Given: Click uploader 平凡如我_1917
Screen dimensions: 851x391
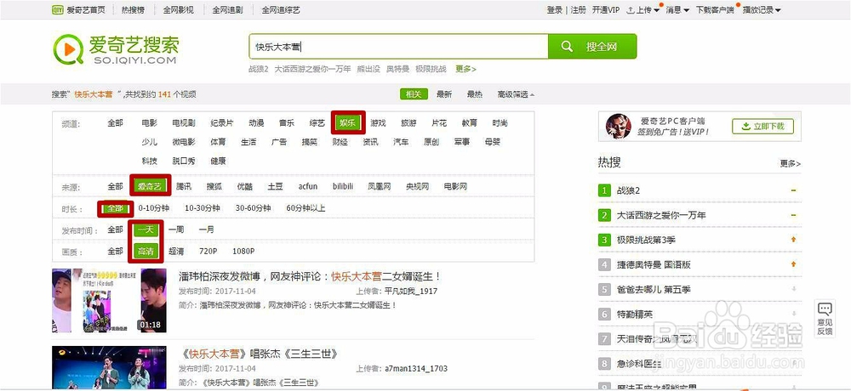Looking at the screenshot, I should (x=411, y=292).
